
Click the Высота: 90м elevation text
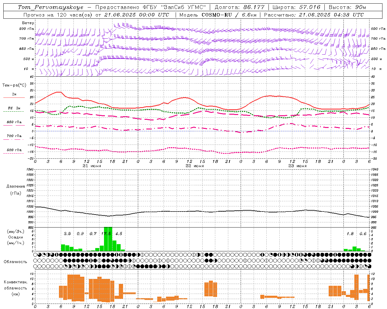(x=347, y=7)
